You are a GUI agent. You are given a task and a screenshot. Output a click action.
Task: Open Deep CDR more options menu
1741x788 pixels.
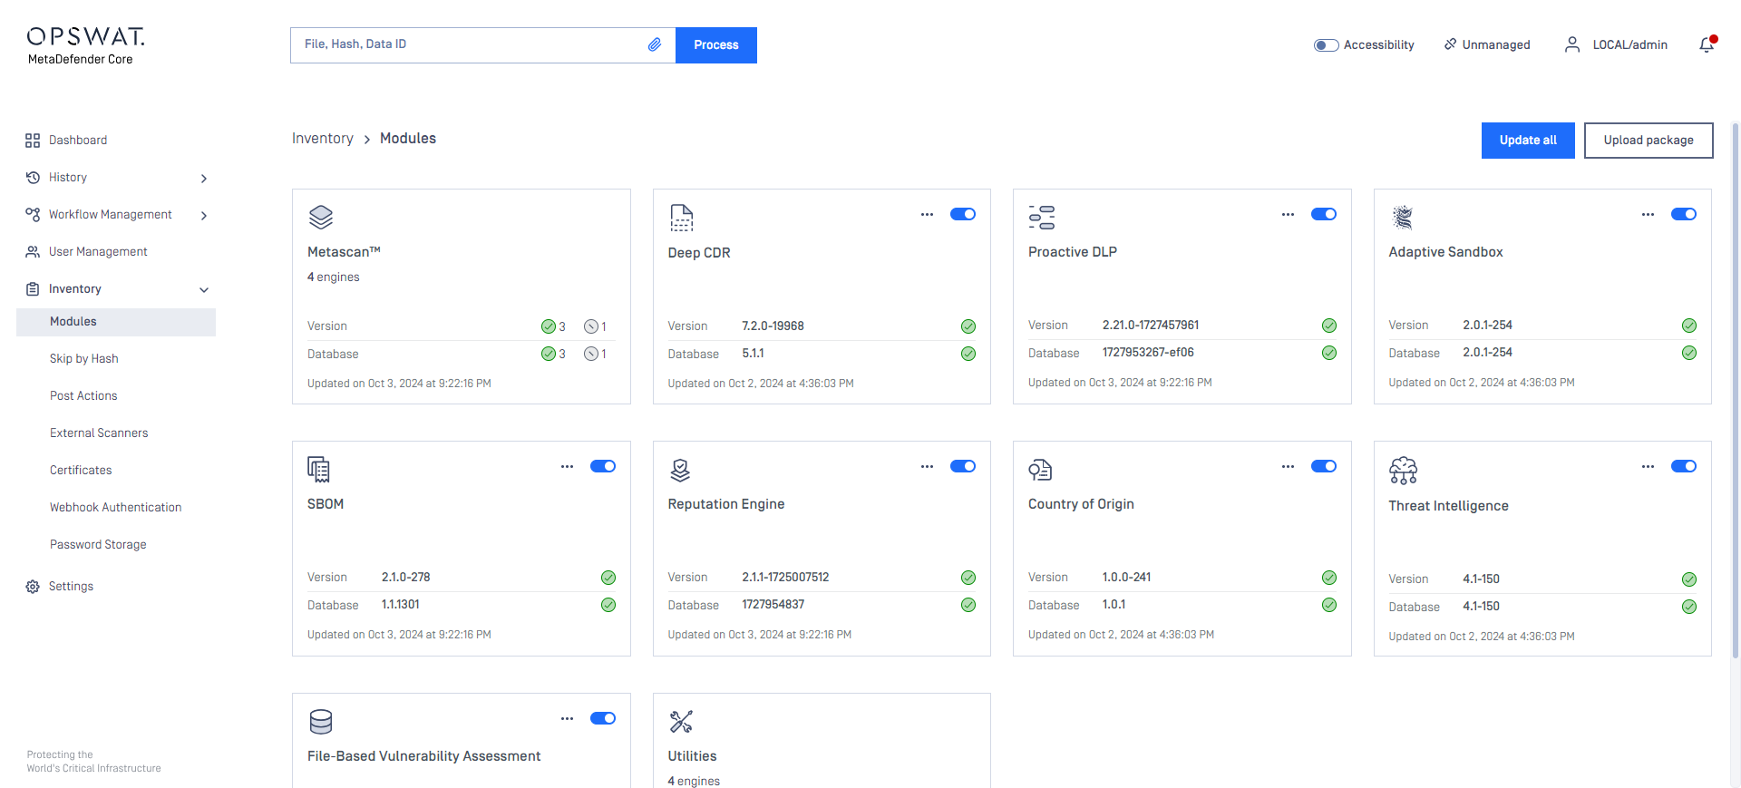[x=927, y=215]
